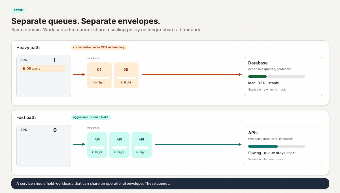The height and width of the screenshot is (193, 340).
Task: Click the SQS label in the Fast path
Action: coord(24,130)
